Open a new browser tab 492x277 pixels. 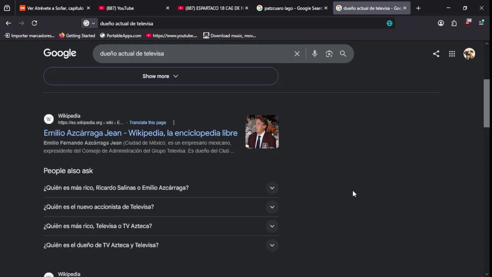(418, 8)
